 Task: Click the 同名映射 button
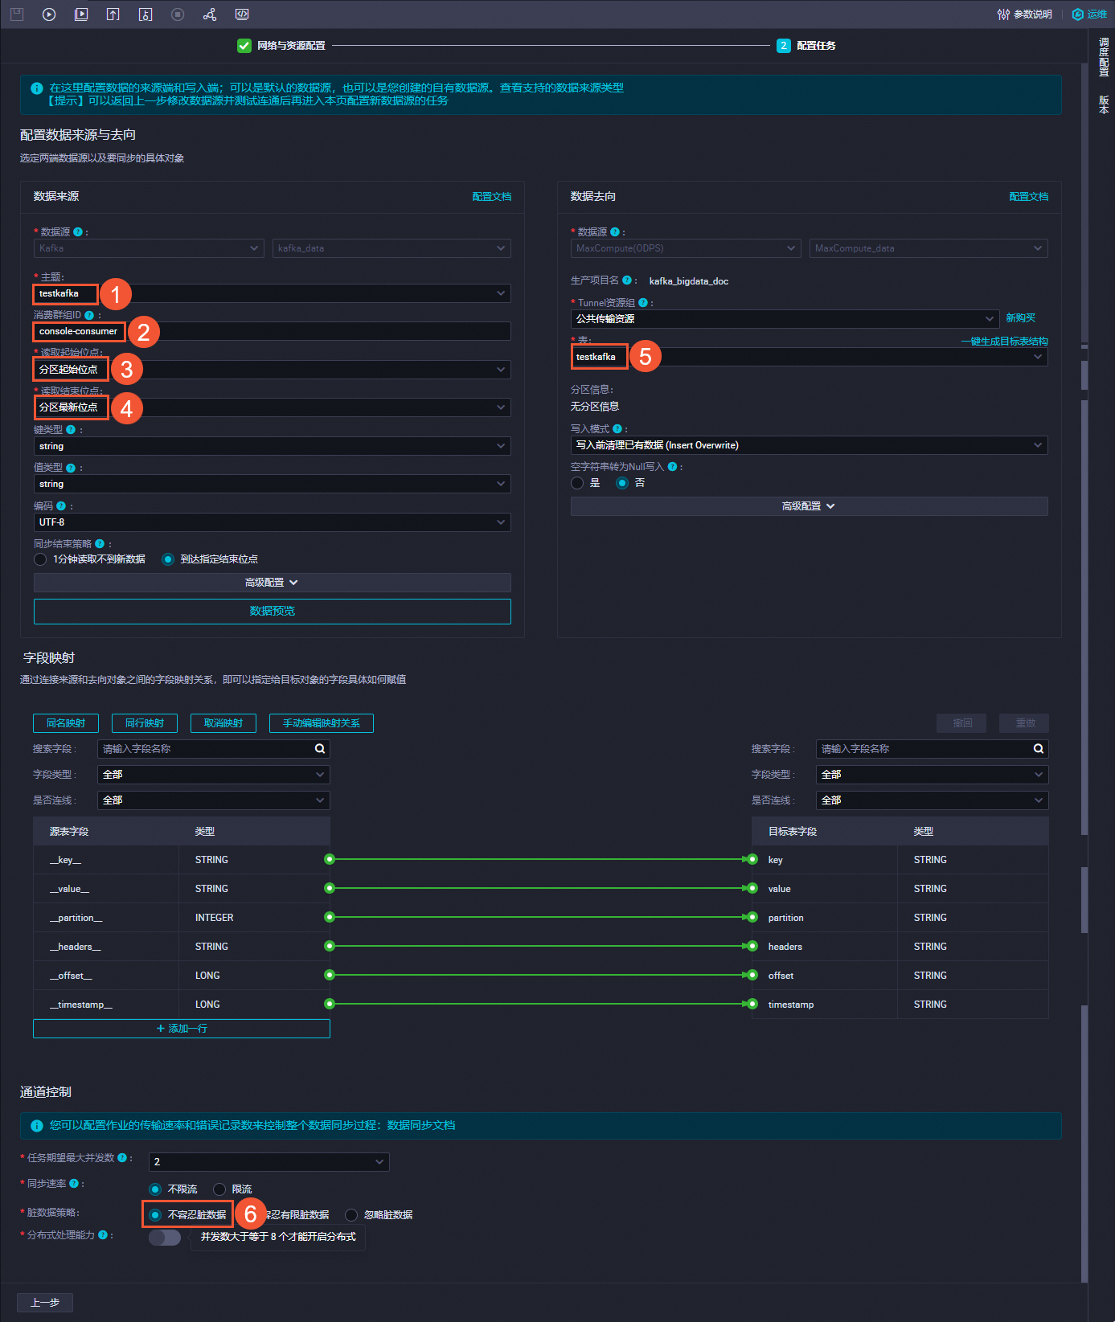coord(66,723)
